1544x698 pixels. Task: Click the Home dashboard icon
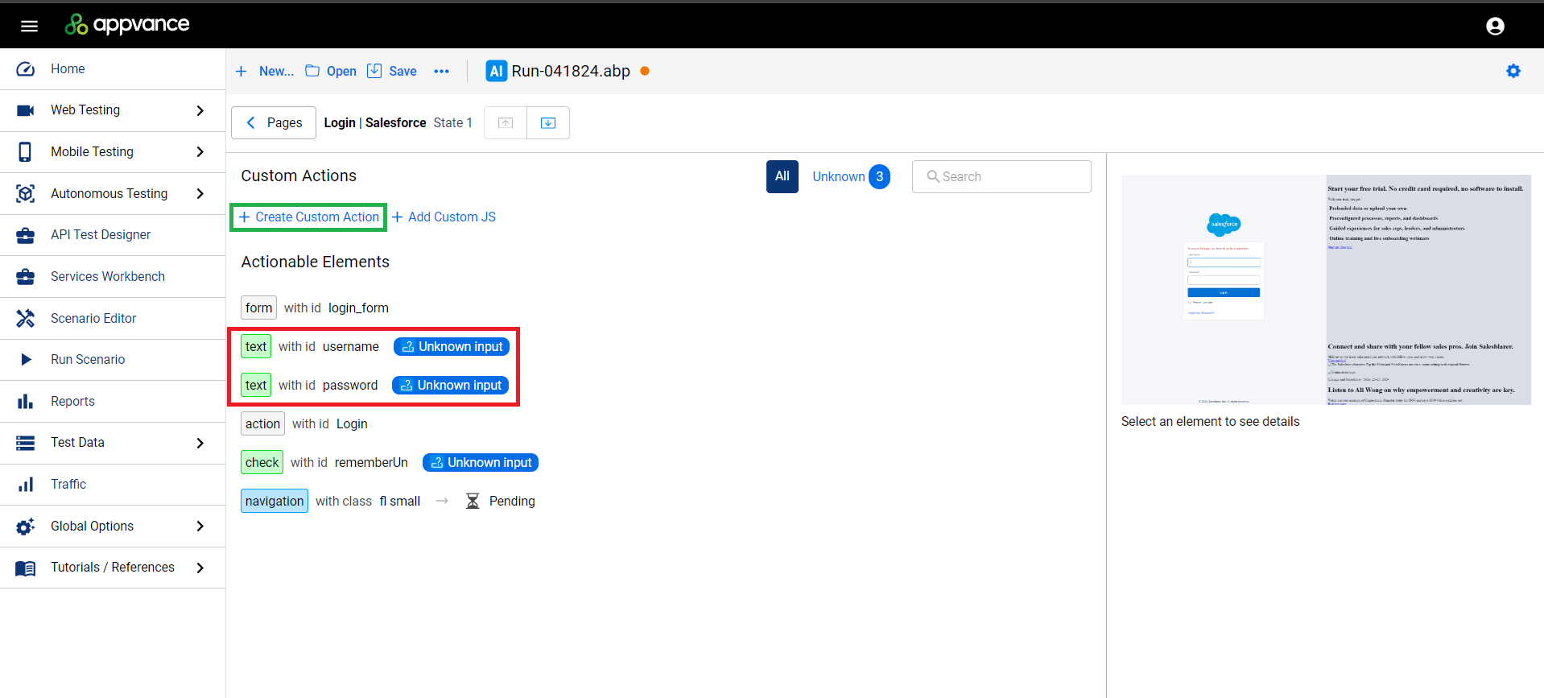tap(26, 69)
